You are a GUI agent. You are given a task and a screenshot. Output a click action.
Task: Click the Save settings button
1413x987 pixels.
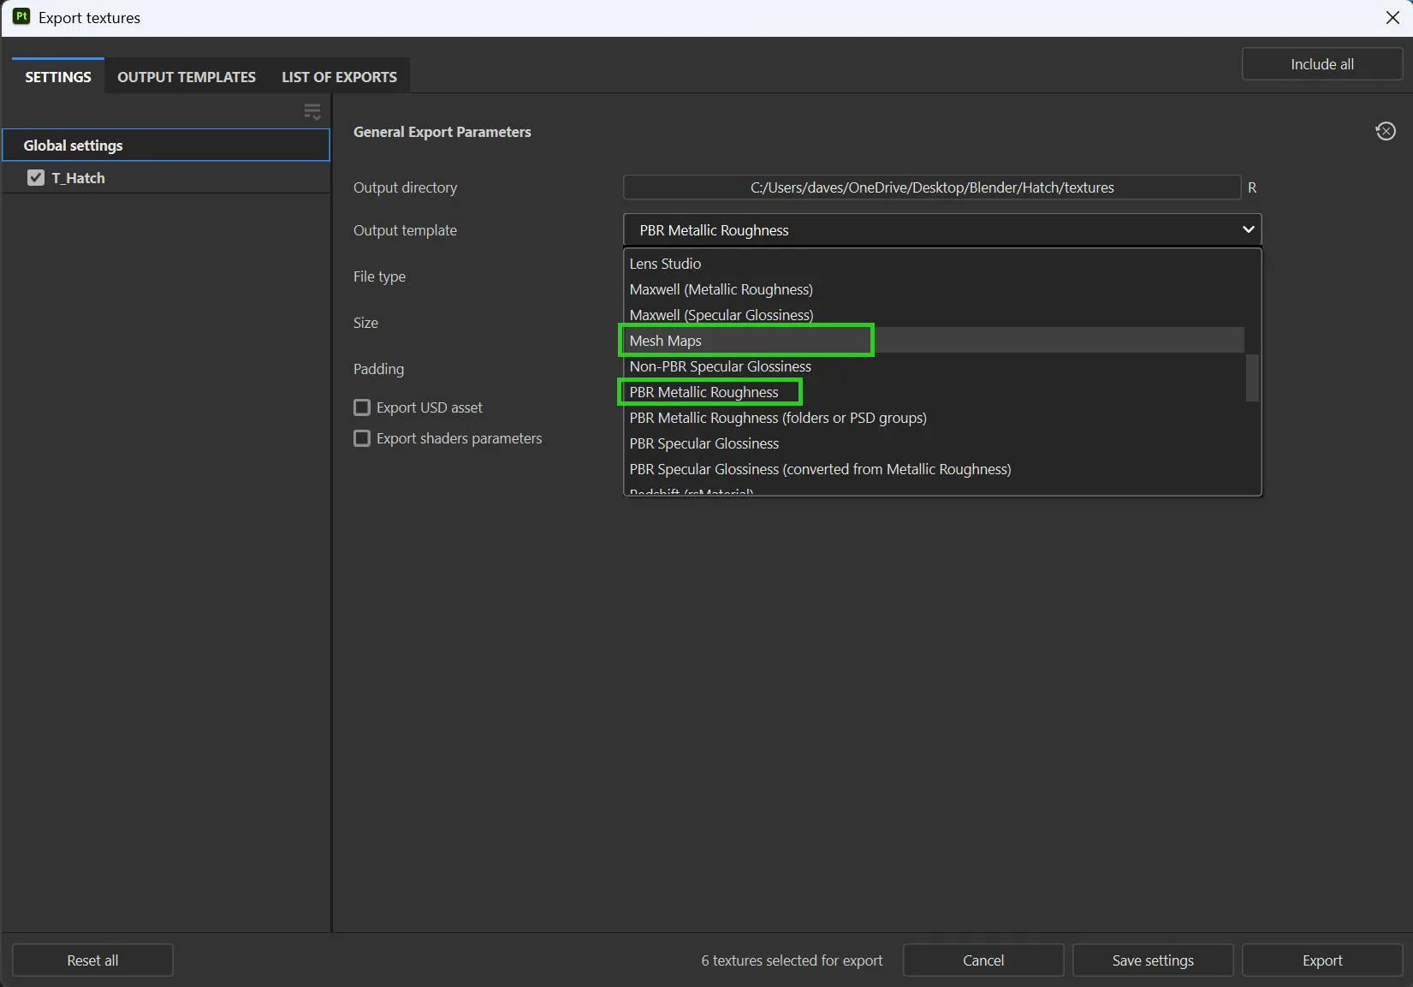tap(1153, 960)
